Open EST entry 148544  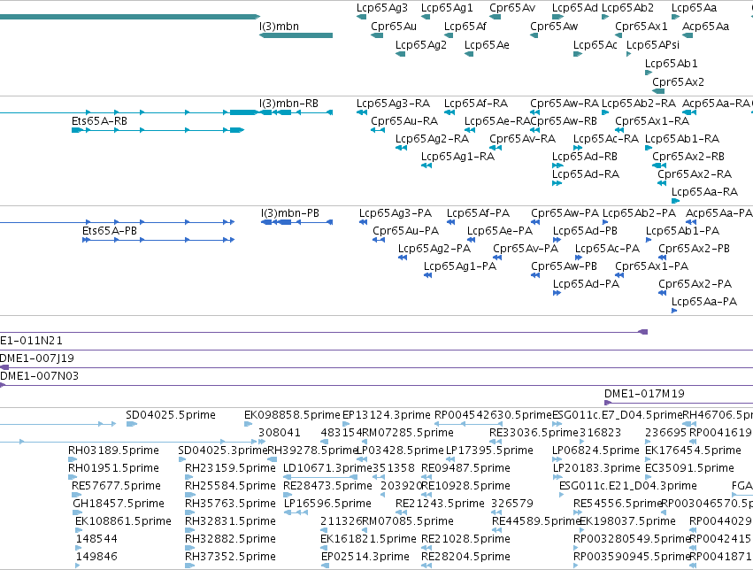click(96, 539)
